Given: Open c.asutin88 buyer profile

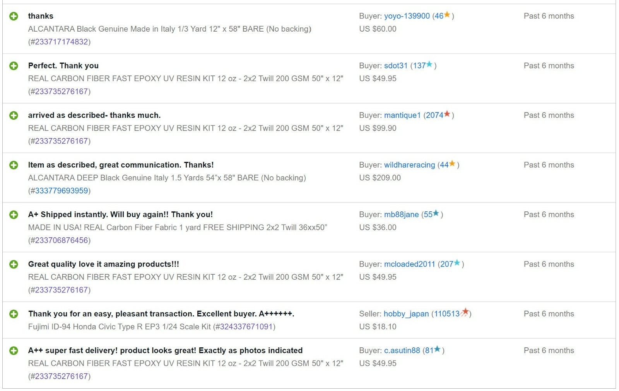Looking at the screenshot, I should tap(402, 351).
